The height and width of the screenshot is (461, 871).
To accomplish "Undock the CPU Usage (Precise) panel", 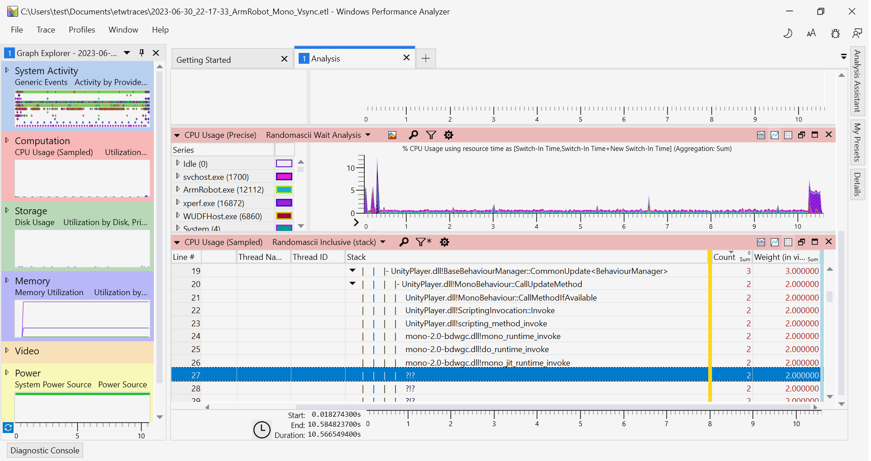I will coord(801,135).
